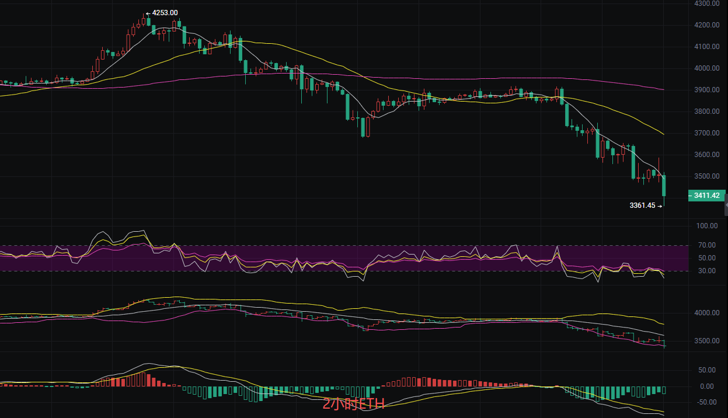Viewport: 728px width, 418px height.
Task: Expand the right-edge sidebar arrow handle
Action: click(726, 205)
